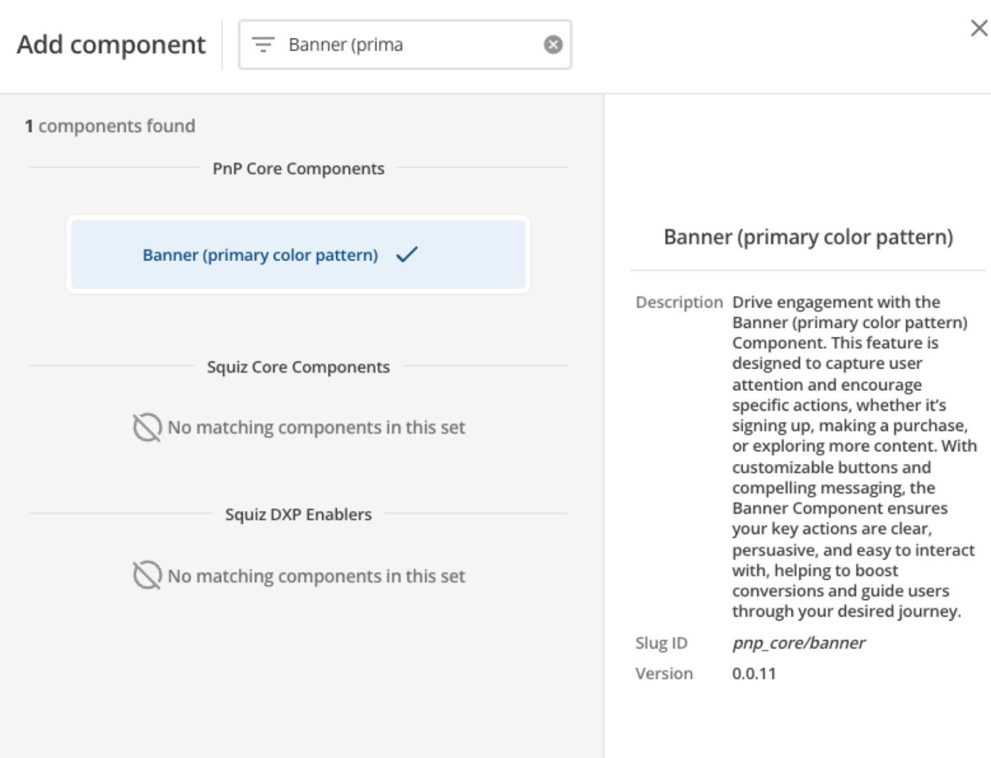Click the version '0.0.11' value
This screenshot has width=991, height=758.
pyautogui.click(x=754, y=674)
